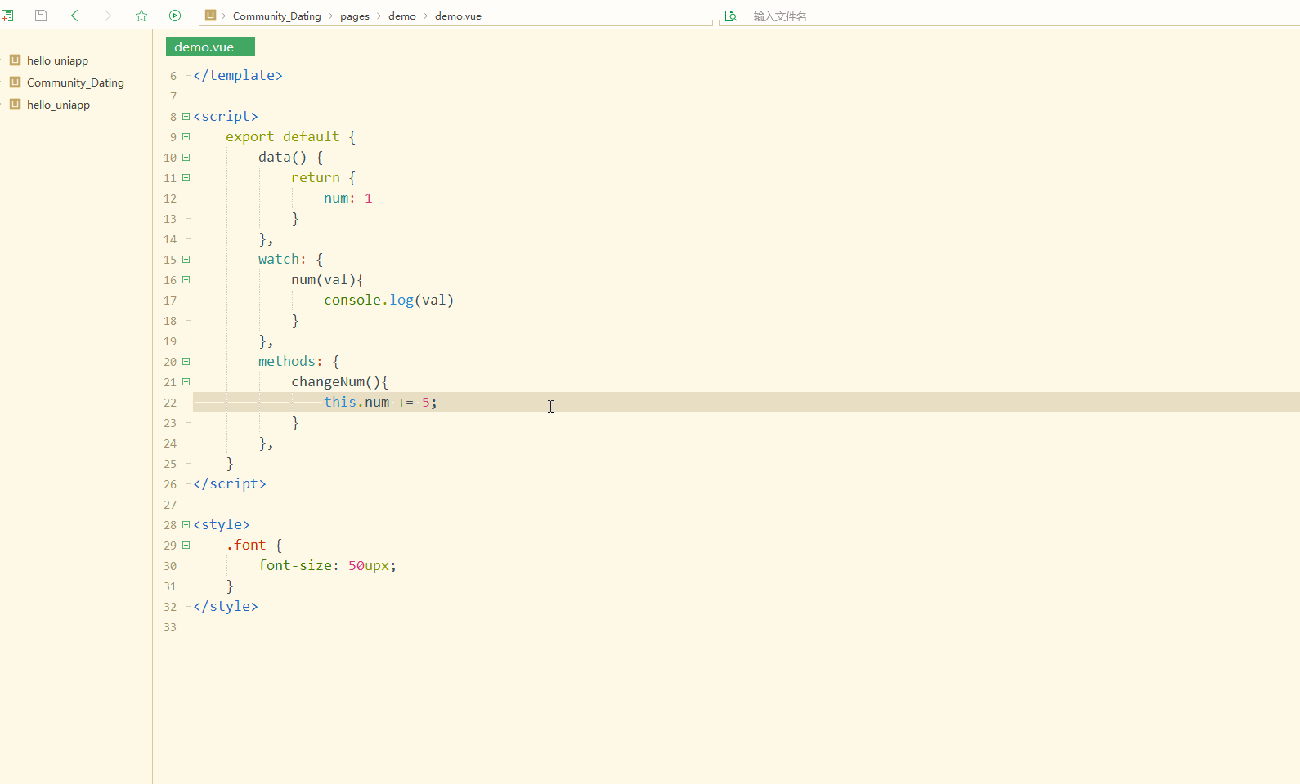1300x784 pixels.
Task: Click the '</script>' closing tag
Action: coord(230,483)
